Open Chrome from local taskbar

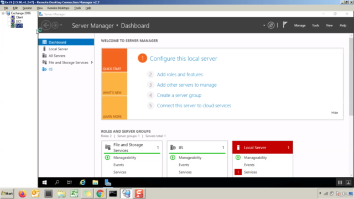100,193
